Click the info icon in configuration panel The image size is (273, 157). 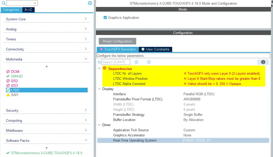click(x=263, y=62)
